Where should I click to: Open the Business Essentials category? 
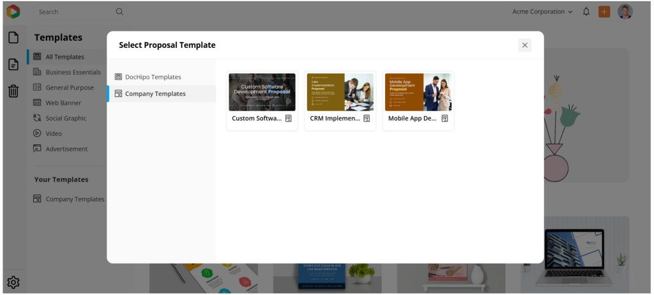click(x=66, y=72)
